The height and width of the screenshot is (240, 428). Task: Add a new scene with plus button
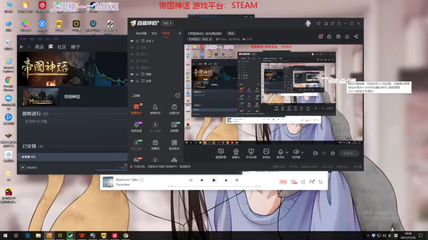[x=180, y=34]
